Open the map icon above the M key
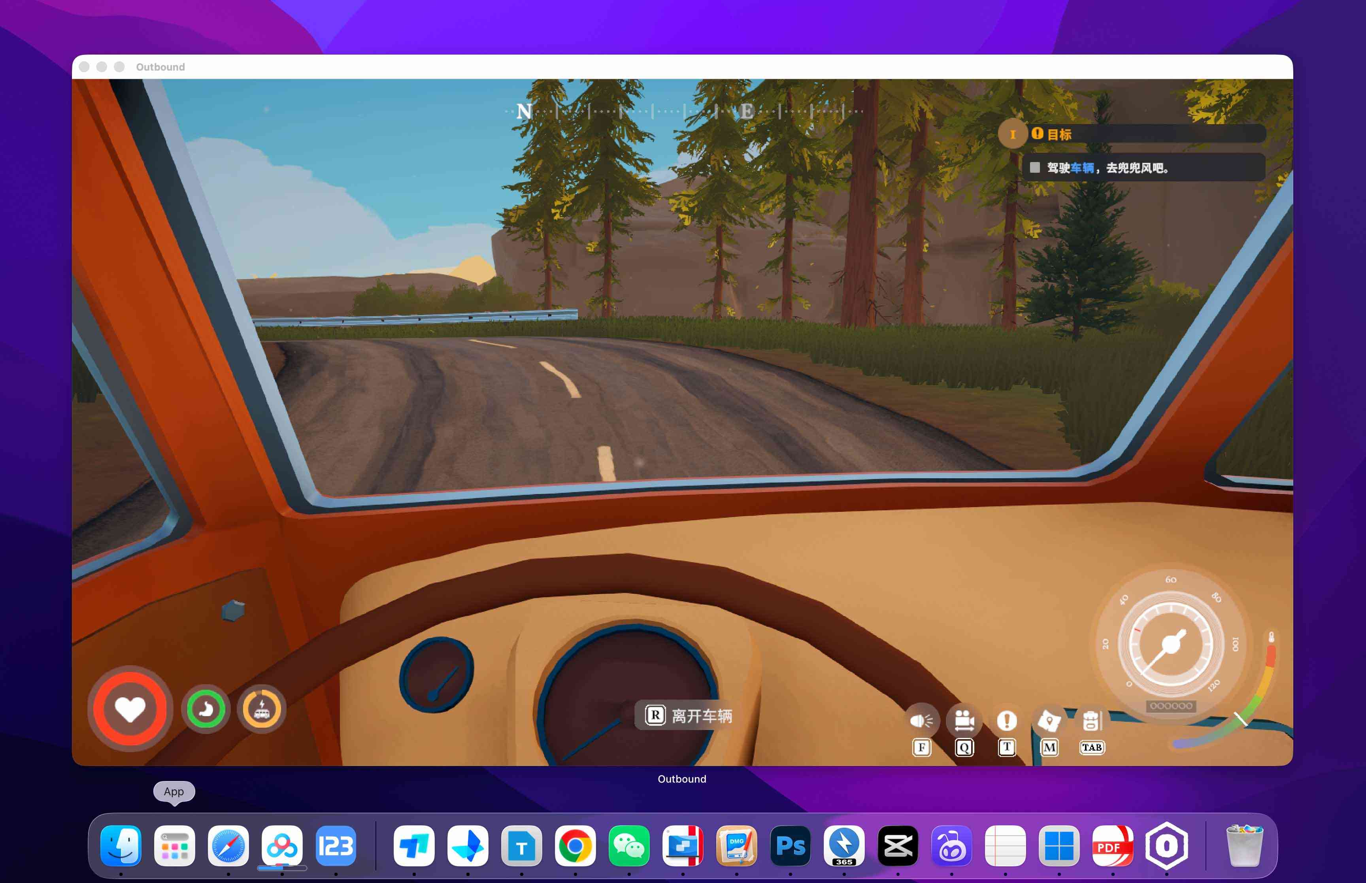1366x883 pixels. tap(1049, 720)
